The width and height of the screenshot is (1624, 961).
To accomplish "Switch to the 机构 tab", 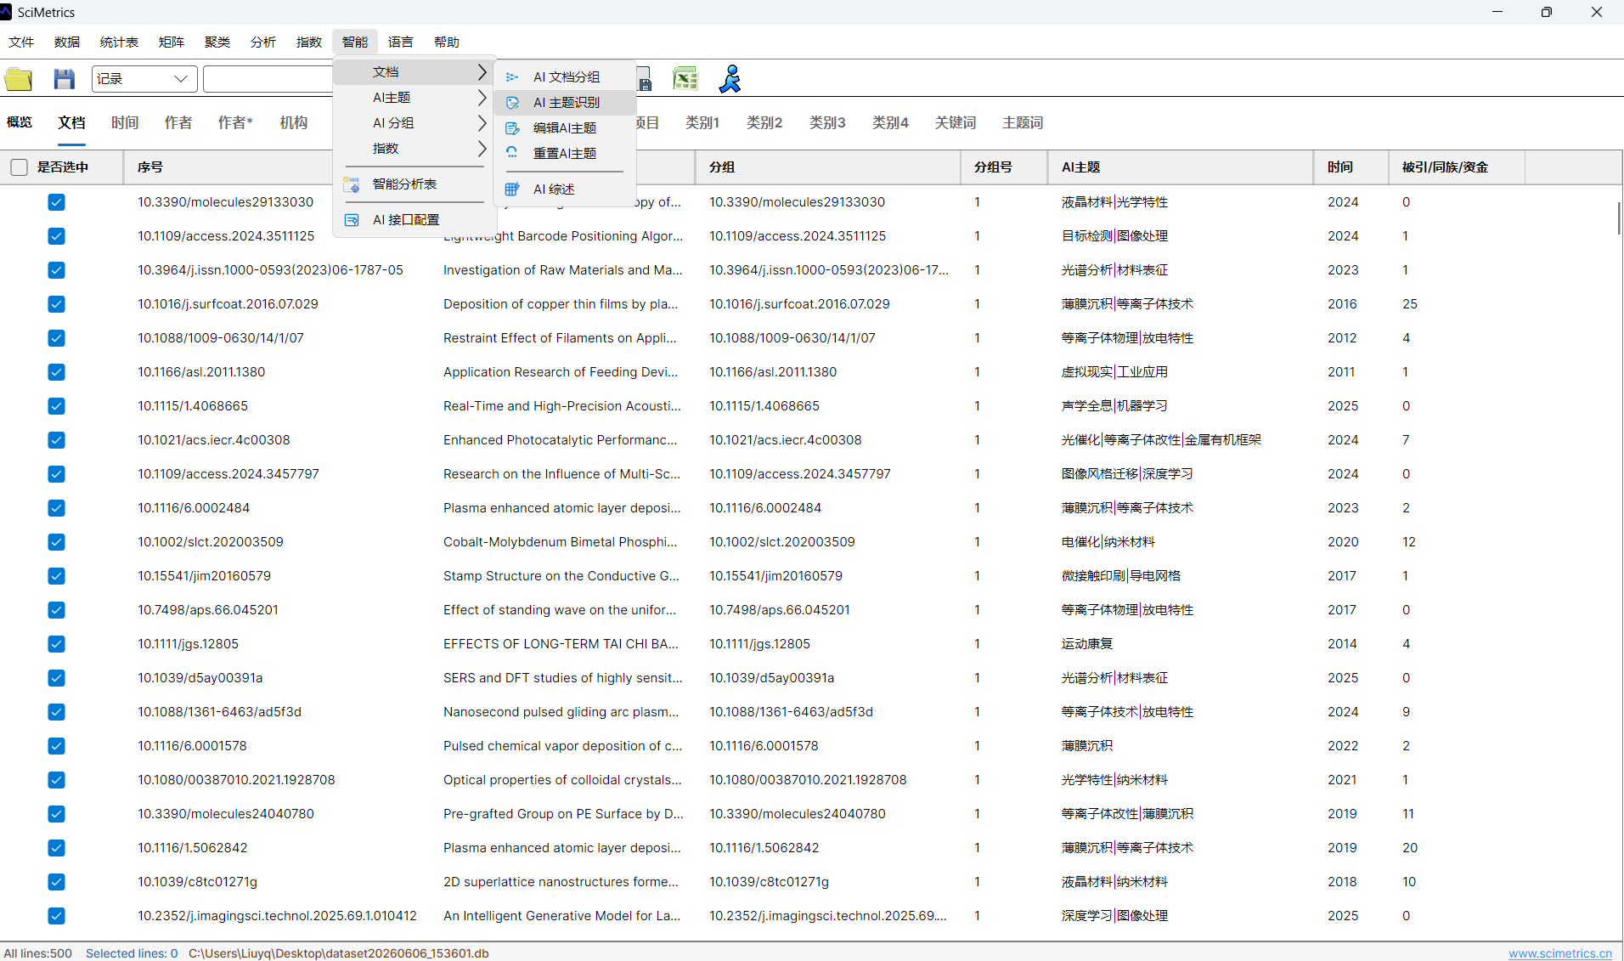I will coord(294,122).
